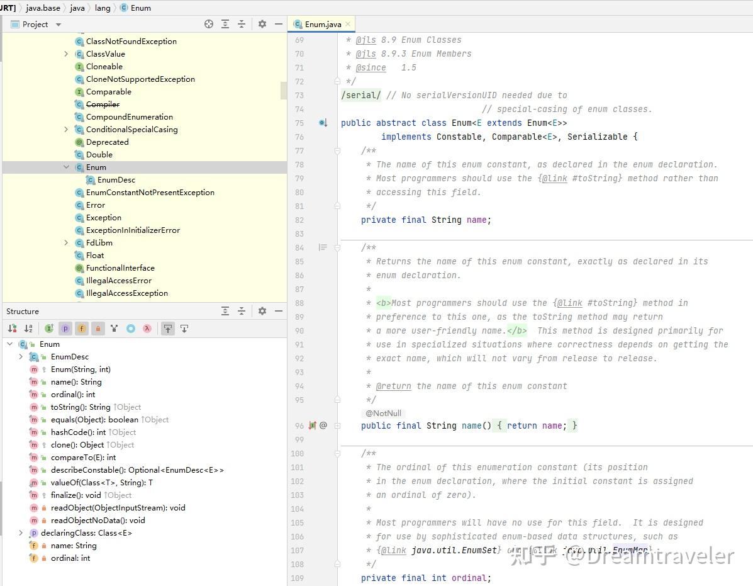
Task: Click Autoscroll from Source in Structure toolbar
Action: (x=184, y=329)
